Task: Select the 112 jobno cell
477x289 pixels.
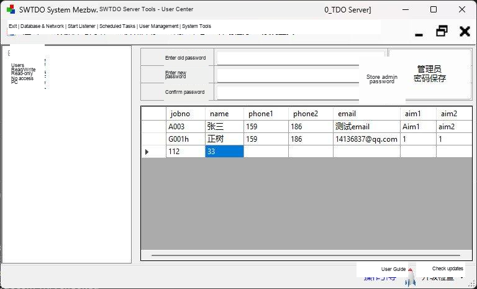Action: point(186,152)
